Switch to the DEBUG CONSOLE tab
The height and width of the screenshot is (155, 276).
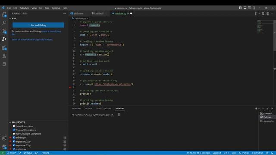(x=103, y=108)
